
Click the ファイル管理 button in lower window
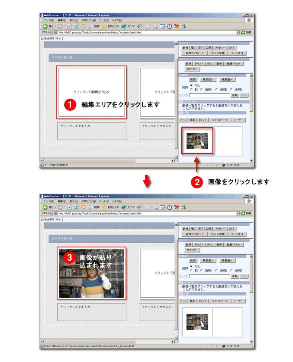[218, 234]
